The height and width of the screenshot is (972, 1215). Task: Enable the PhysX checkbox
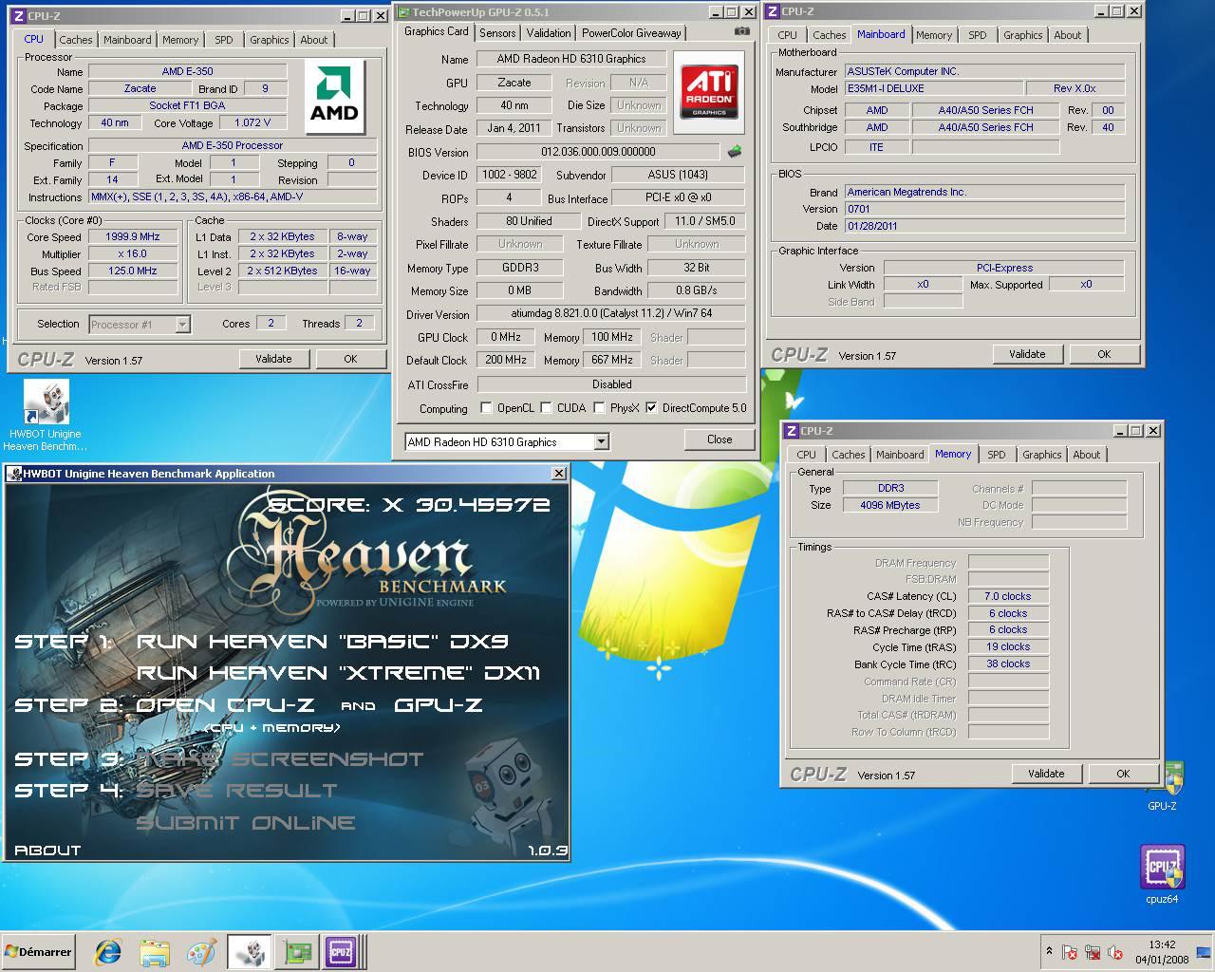click(599, 408)
